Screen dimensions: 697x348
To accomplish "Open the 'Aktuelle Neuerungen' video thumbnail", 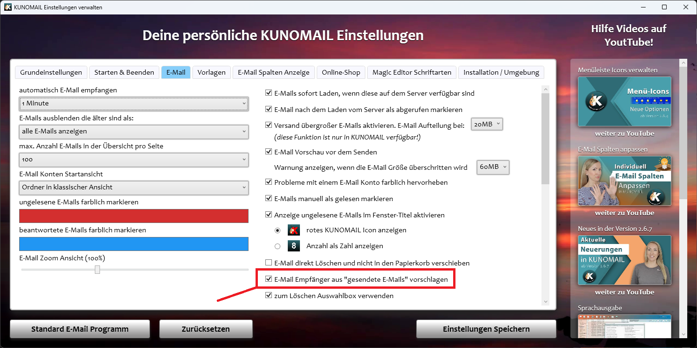I will [x=625, y=260].
